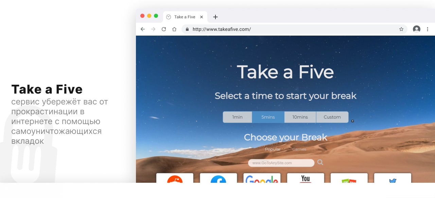This screenshot has height=198, width=435.
Task: Open a new browser tab
Action: pos(215,17)
